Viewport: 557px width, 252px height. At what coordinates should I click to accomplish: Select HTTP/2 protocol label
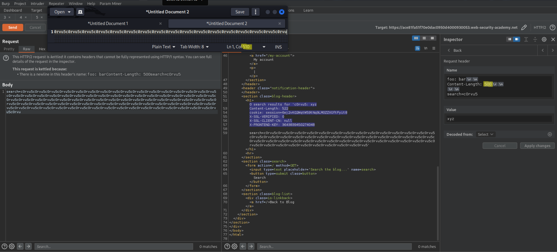tap(540, 27)
